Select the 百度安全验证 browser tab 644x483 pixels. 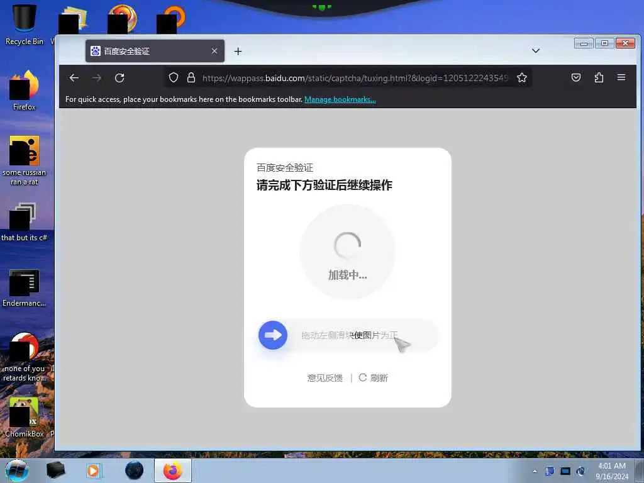tap(155, 51)
